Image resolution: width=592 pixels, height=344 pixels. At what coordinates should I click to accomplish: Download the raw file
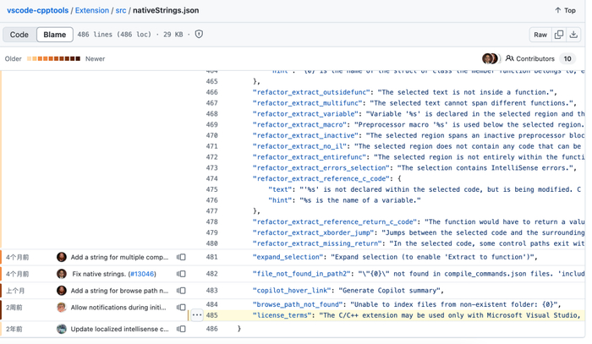click(574, 35)
